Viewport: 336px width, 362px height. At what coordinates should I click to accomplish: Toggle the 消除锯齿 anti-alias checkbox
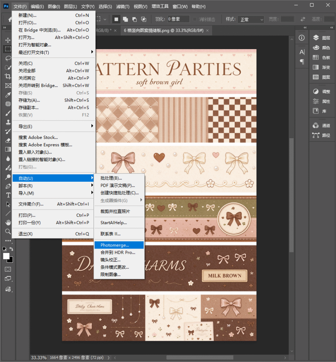click(195, 19)
